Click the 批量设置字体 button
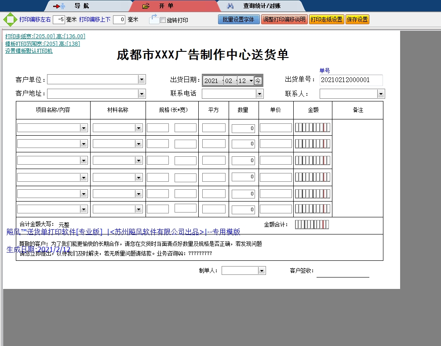 [x=239, y=19]
